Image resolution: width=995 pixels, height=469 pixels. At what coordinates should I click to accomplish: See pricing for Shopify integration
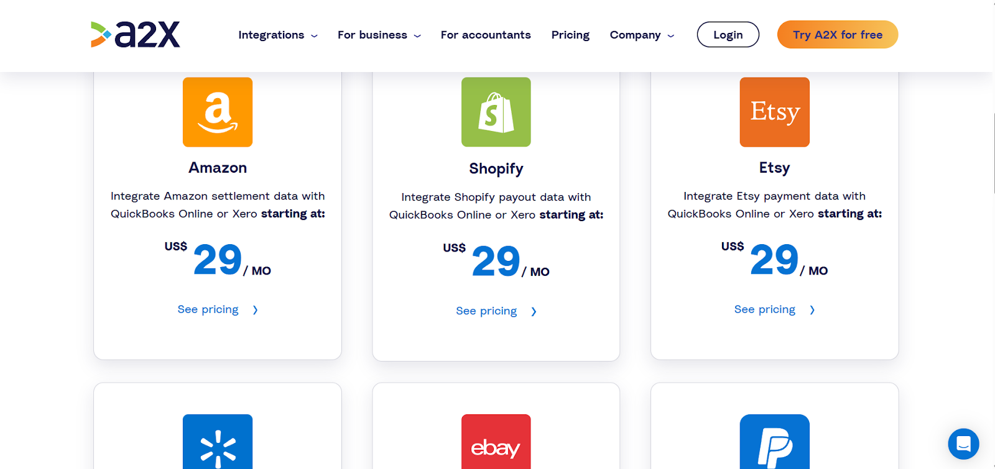pyautogui.click(x=496, y=311)
